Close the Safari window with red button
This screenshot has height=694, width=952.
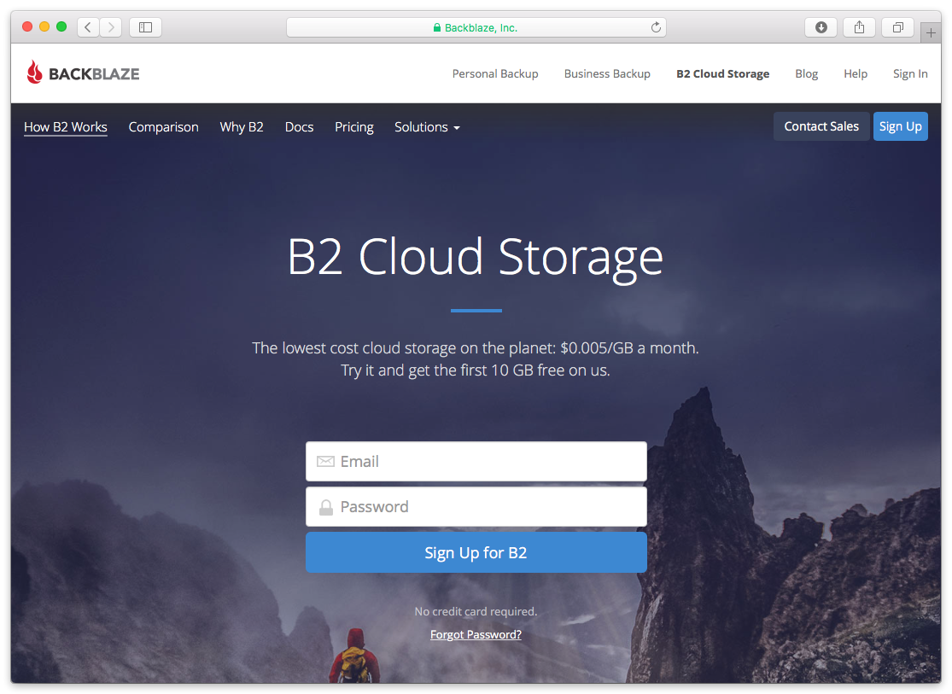(x=27, y=26)
